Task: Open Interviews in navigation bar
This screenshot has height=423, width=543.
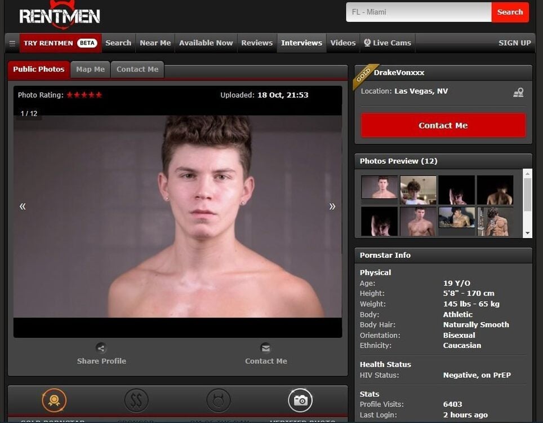Action: [301, 43]
